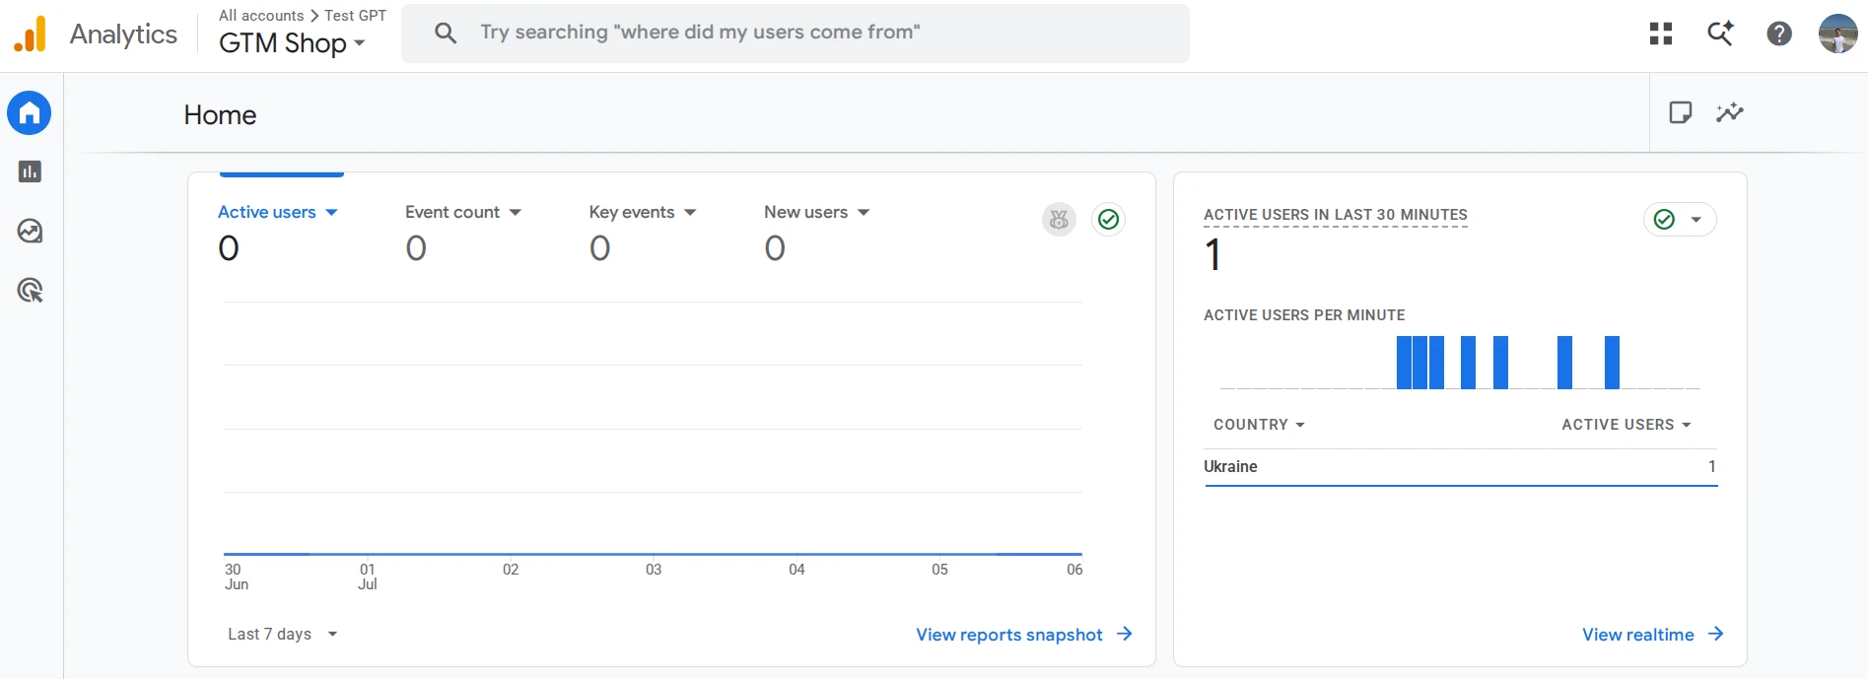
Task: Expand the New users metric dropdown
Action: tap(817, 212)
